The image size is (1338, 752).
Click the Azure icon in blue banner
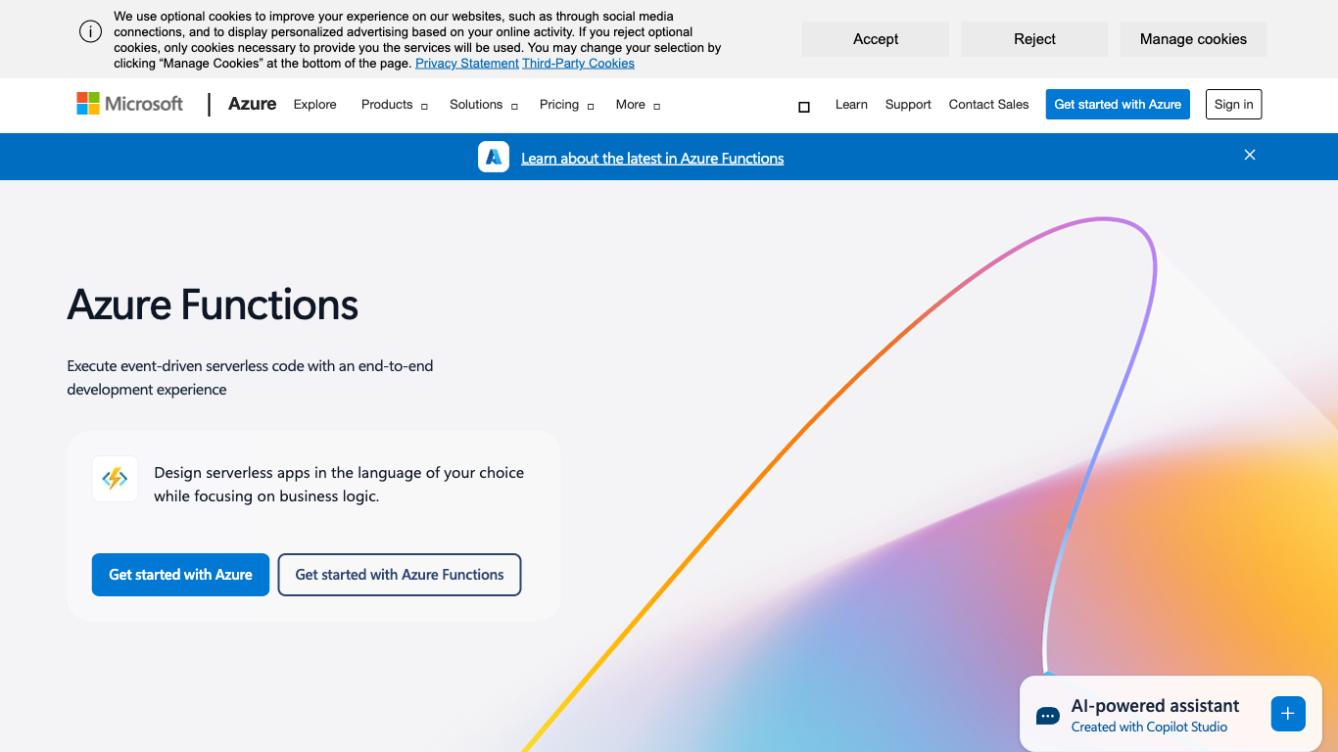[x=494, y=157]
